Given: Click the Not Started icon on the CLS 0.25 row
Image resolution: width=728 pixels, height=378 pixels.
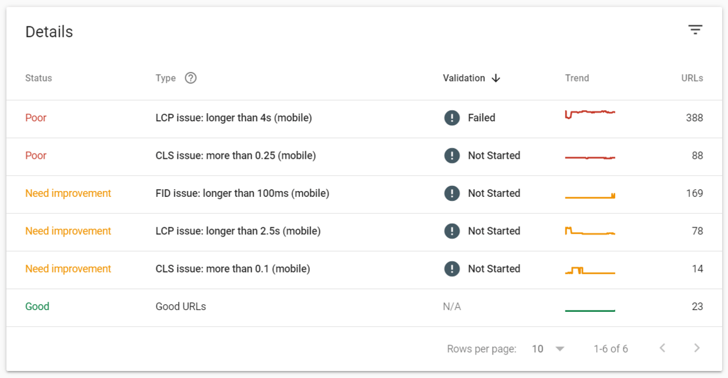Looking at the screenshot, I should tap(451, 155).
